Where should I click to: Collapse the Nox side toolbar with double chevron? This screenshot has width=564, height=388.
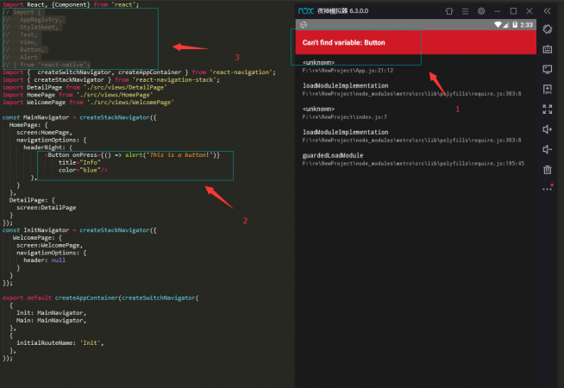[547, 11]
